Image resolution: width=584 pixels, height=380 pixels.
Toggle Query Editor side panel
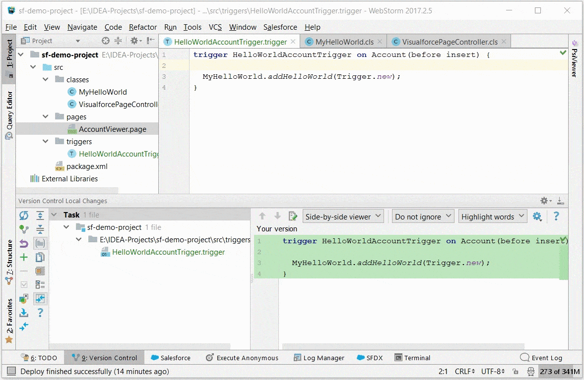pyautogui.click(x=9, y=115)
